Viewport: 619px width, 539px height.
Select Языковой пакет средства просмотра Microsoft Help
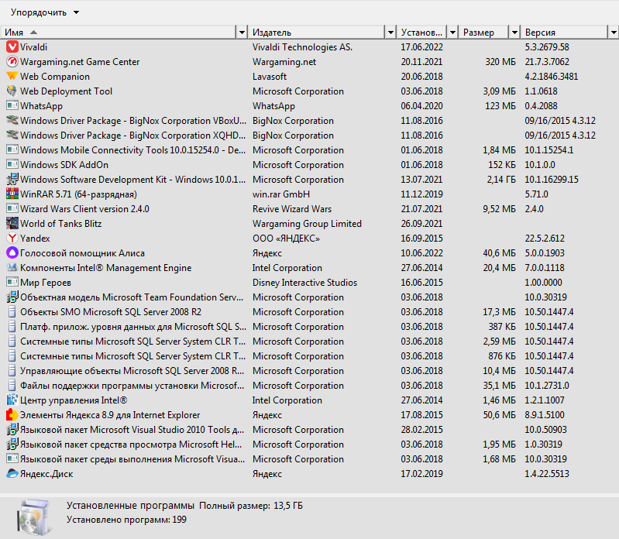pos(310,445)
